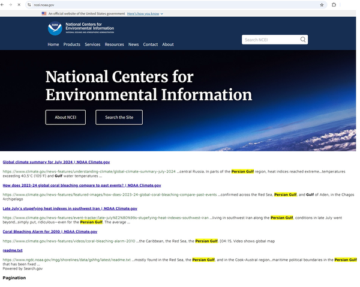Open the Home menu item

click(53, 44)
